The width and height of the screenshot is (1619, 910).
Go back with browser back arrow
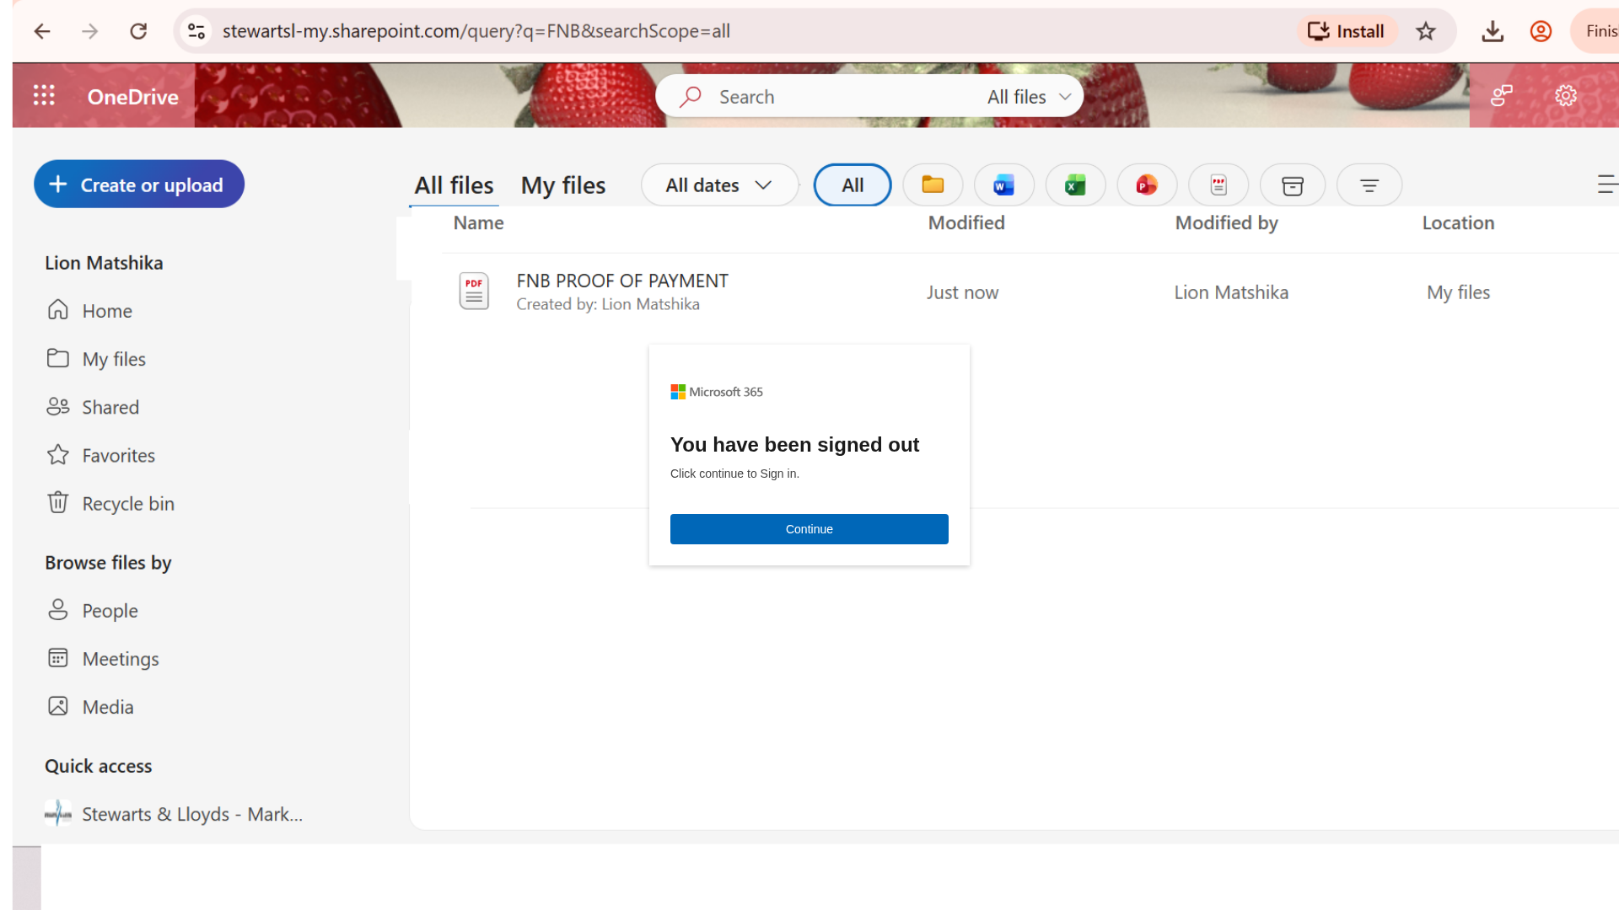click(x=42, y=31)
